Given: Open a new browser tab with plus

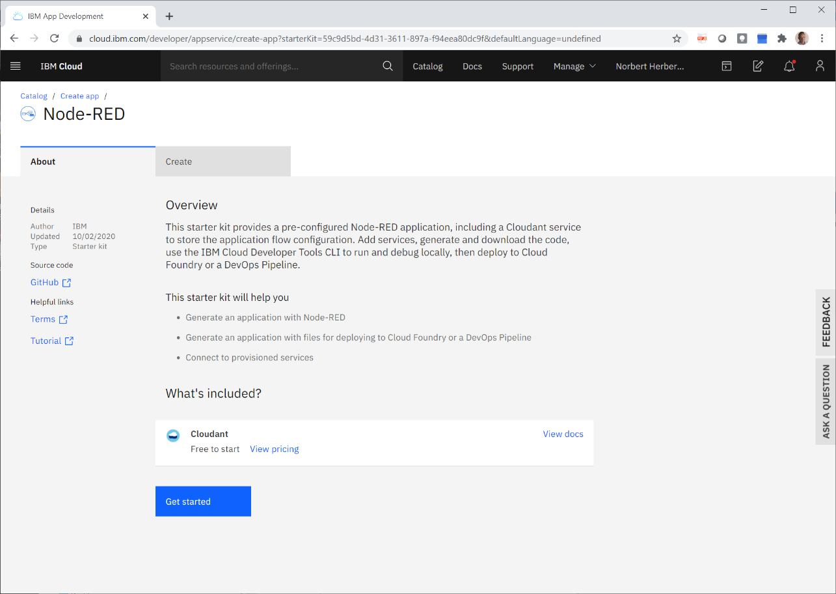Looking at the screenshot, I should pyautogui.click(x=169, y=16).
